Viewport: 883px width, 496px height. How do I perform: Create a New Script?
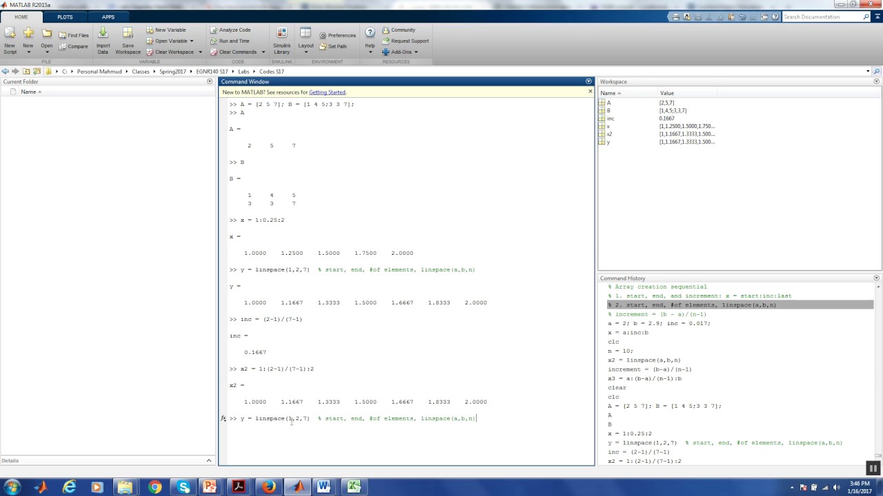tap(10, 41)
